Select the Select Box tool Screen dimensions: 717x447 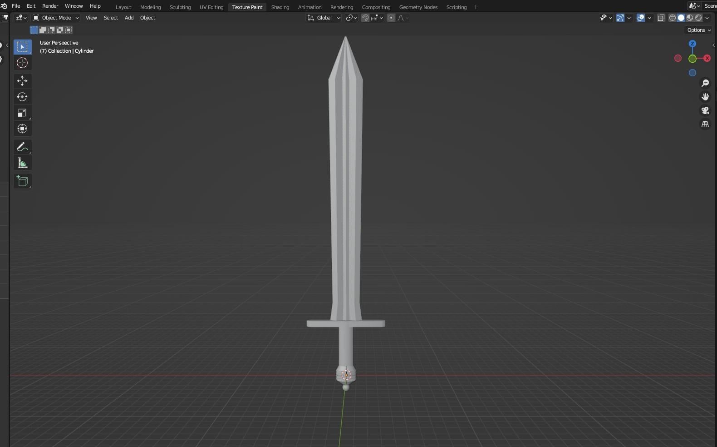[x=22, y=47]
